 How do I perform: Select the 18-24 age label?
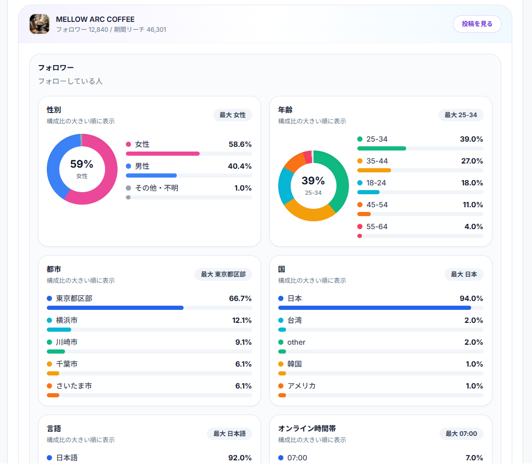376,183
